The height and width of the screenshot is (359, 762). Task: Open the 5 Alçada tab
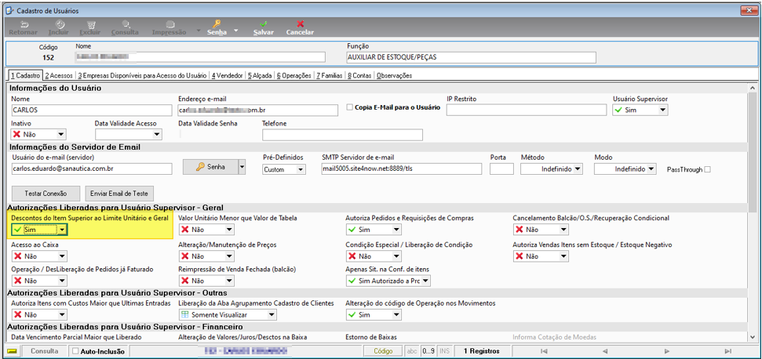pyautogui.click(x=260, y=76)
